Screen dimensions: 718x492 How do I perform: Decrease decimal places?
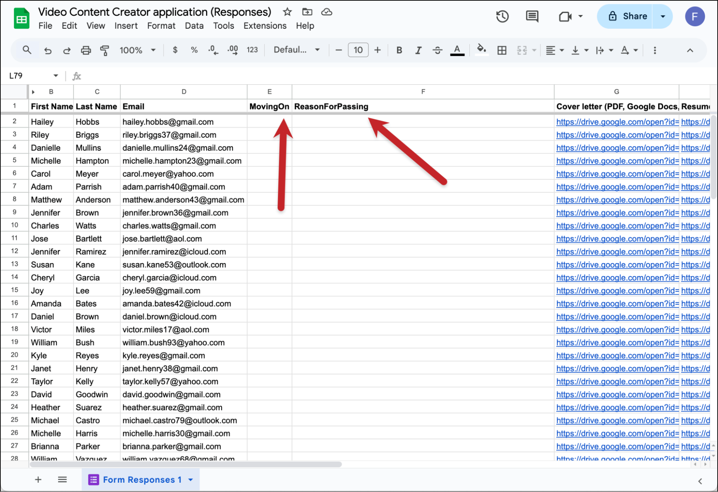point(213,50)
